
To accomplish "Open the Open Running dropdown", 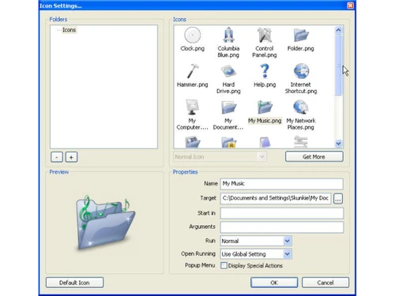I will pos(256,254).
